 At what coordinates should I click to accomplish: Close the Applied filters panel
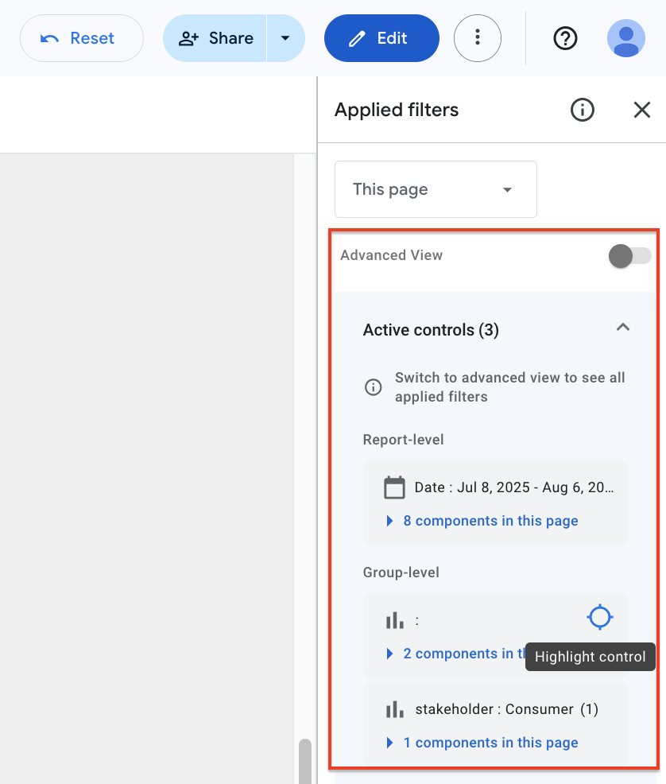(642, 110)
